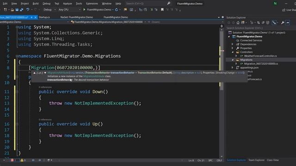Viewport: 296px width, 166px height.
Task: Open the Any CPU platform dropdown
Action: coord(69,10)
